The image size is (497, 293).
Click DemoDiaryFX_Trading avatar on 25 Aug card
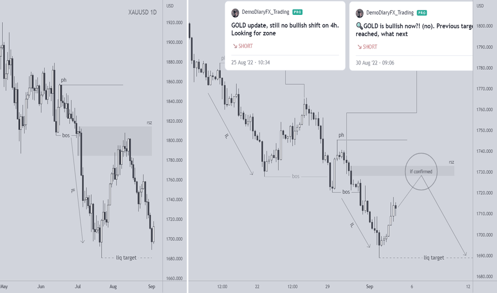[235, 13]
